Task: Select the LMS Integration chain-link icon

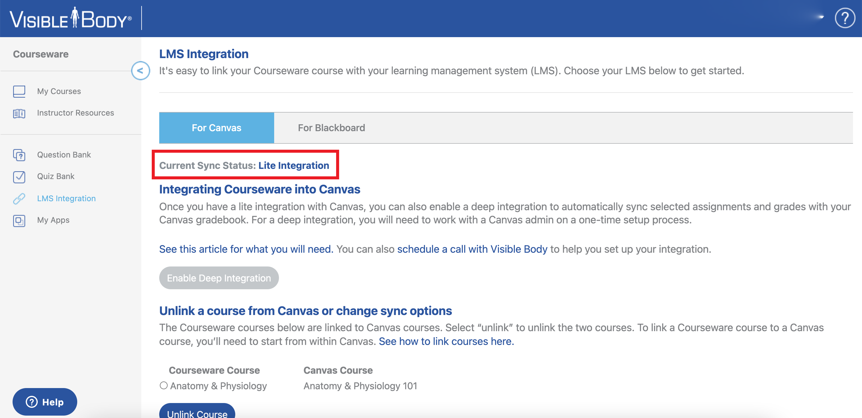Action: (x=19, y=199)
